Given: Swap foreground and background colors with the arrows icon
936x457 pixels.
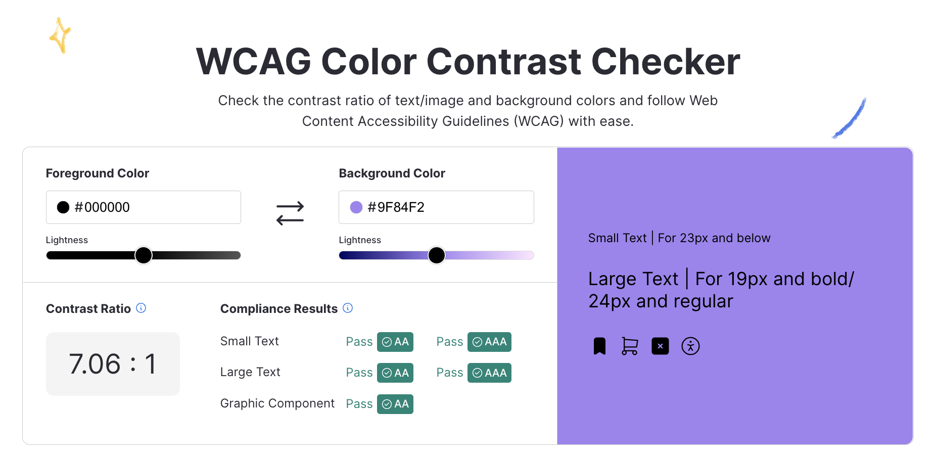Looking at the screenshot, I should (x=290, y=213).
